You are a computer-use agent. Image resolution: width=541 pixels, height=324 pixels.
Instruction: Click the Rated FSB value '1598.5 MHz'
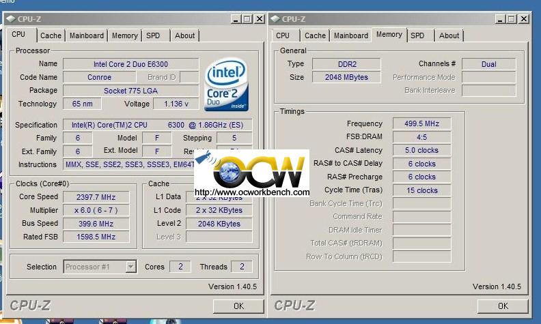tap(96, 237)
